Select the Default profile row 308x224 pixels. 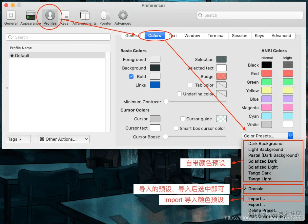point(57,55)
